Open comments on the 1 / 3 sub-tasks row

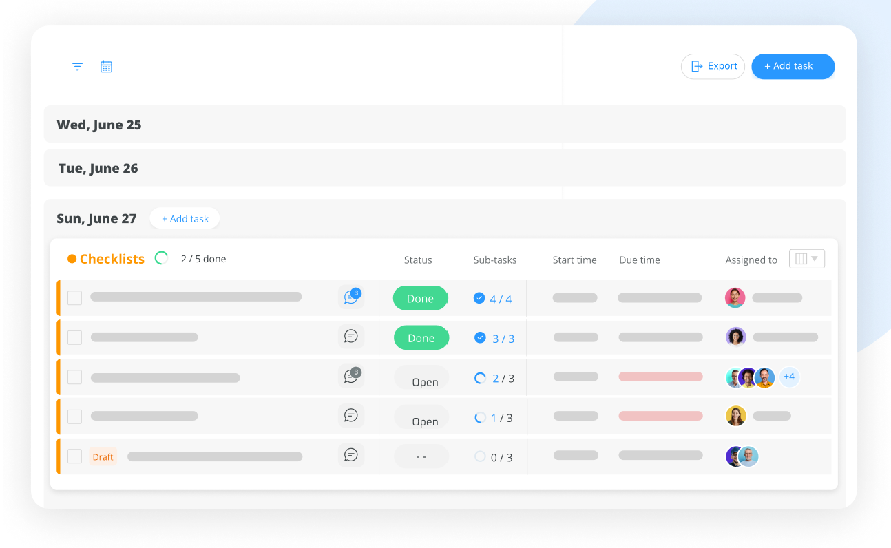tap(351, 416)
